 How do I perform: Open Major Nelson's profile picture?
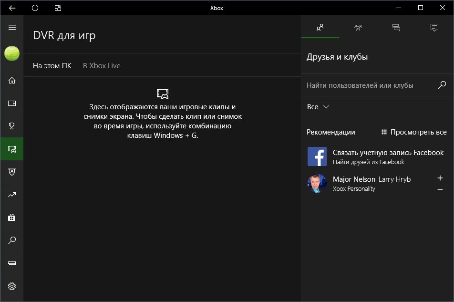click(317, 183)
